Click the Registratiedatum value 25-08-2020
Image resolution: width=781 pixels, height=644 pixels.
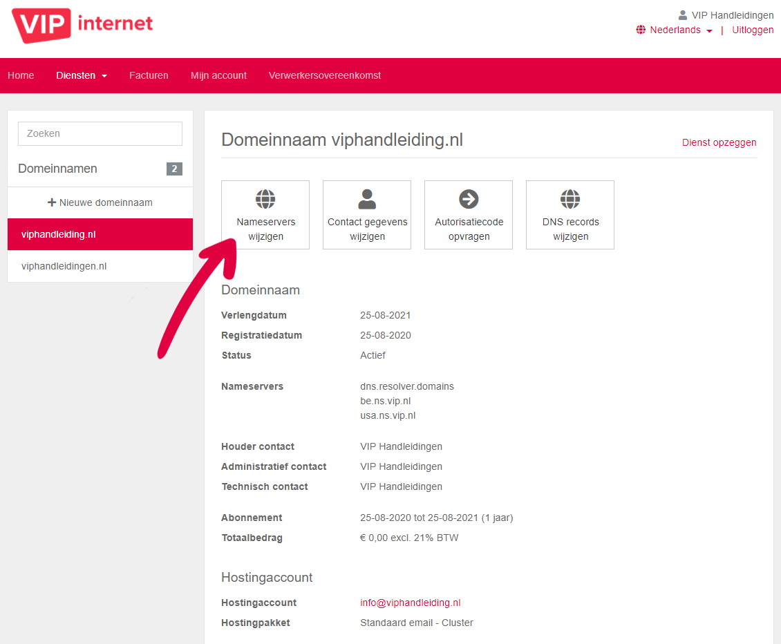point(386,335)
